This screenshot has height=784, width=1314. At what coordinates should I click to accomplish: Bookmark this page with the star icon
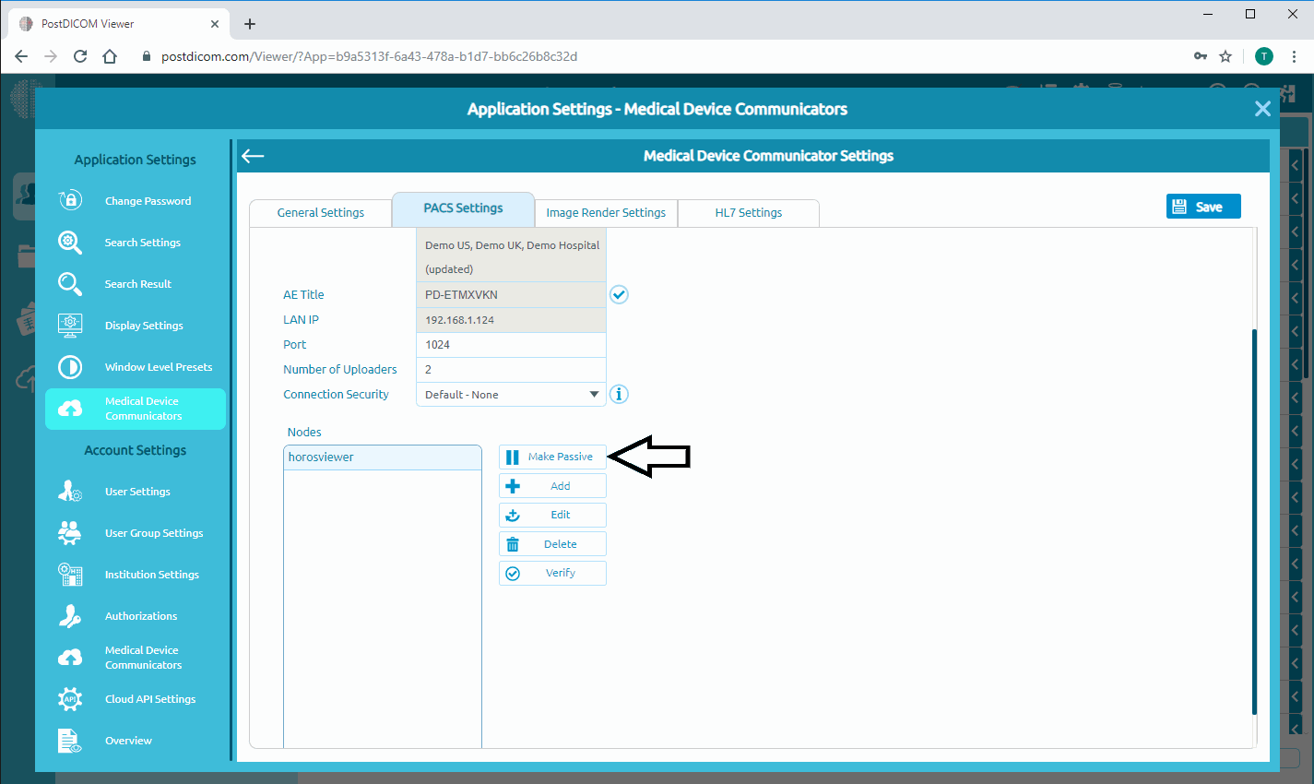click(x=1225, y=56)
